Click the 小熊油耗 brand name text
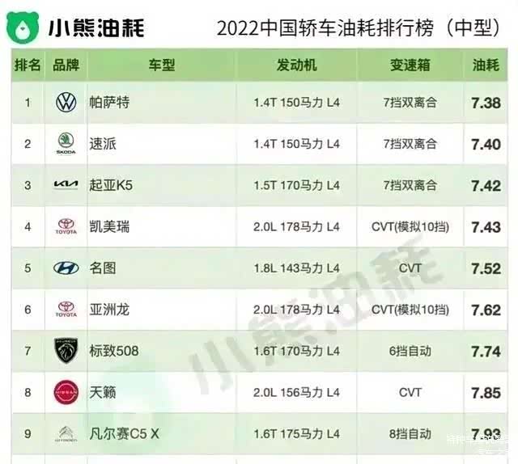 (96, 28)
